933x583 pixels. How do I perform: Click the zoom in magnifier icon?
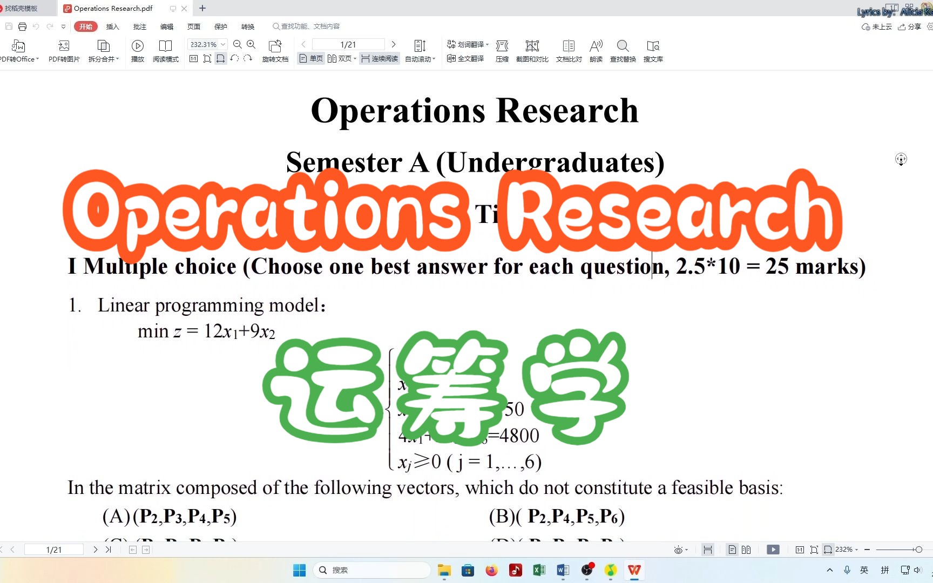click(x=251, y=44)
